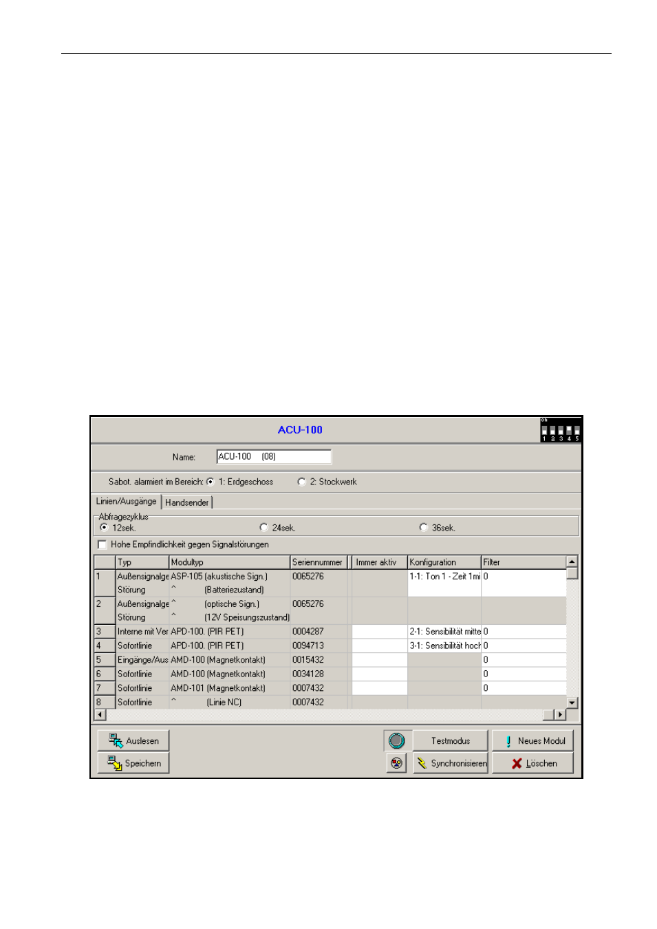Click the Löschen button
Image resolution: width=657 pixels, height=929 pixels.
click(532, 762)
